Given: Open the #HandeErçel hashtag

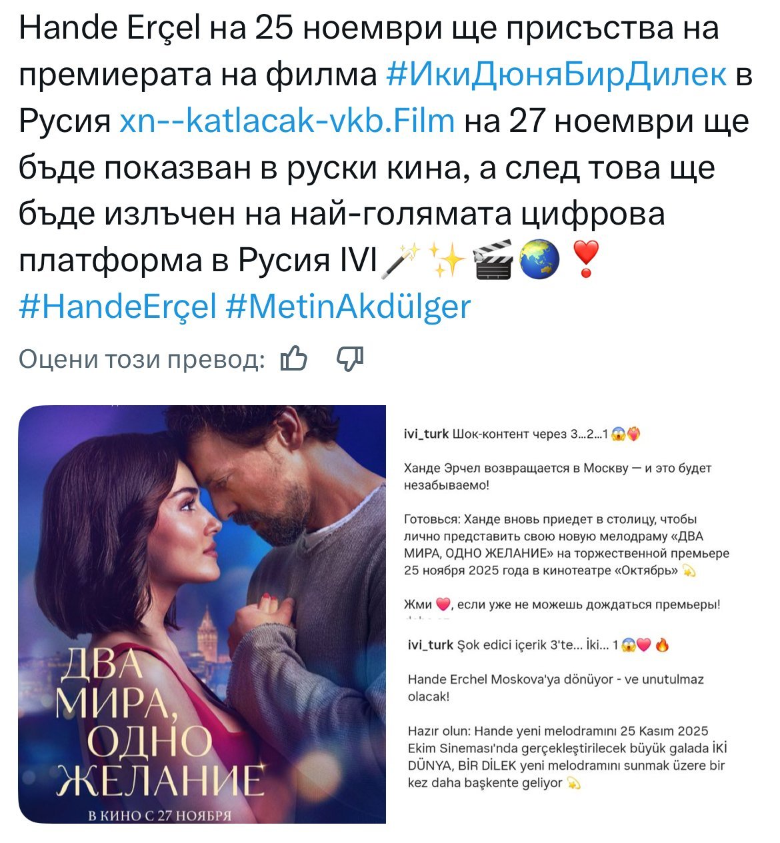Looking at the screenshot, I should click(118, 307).
